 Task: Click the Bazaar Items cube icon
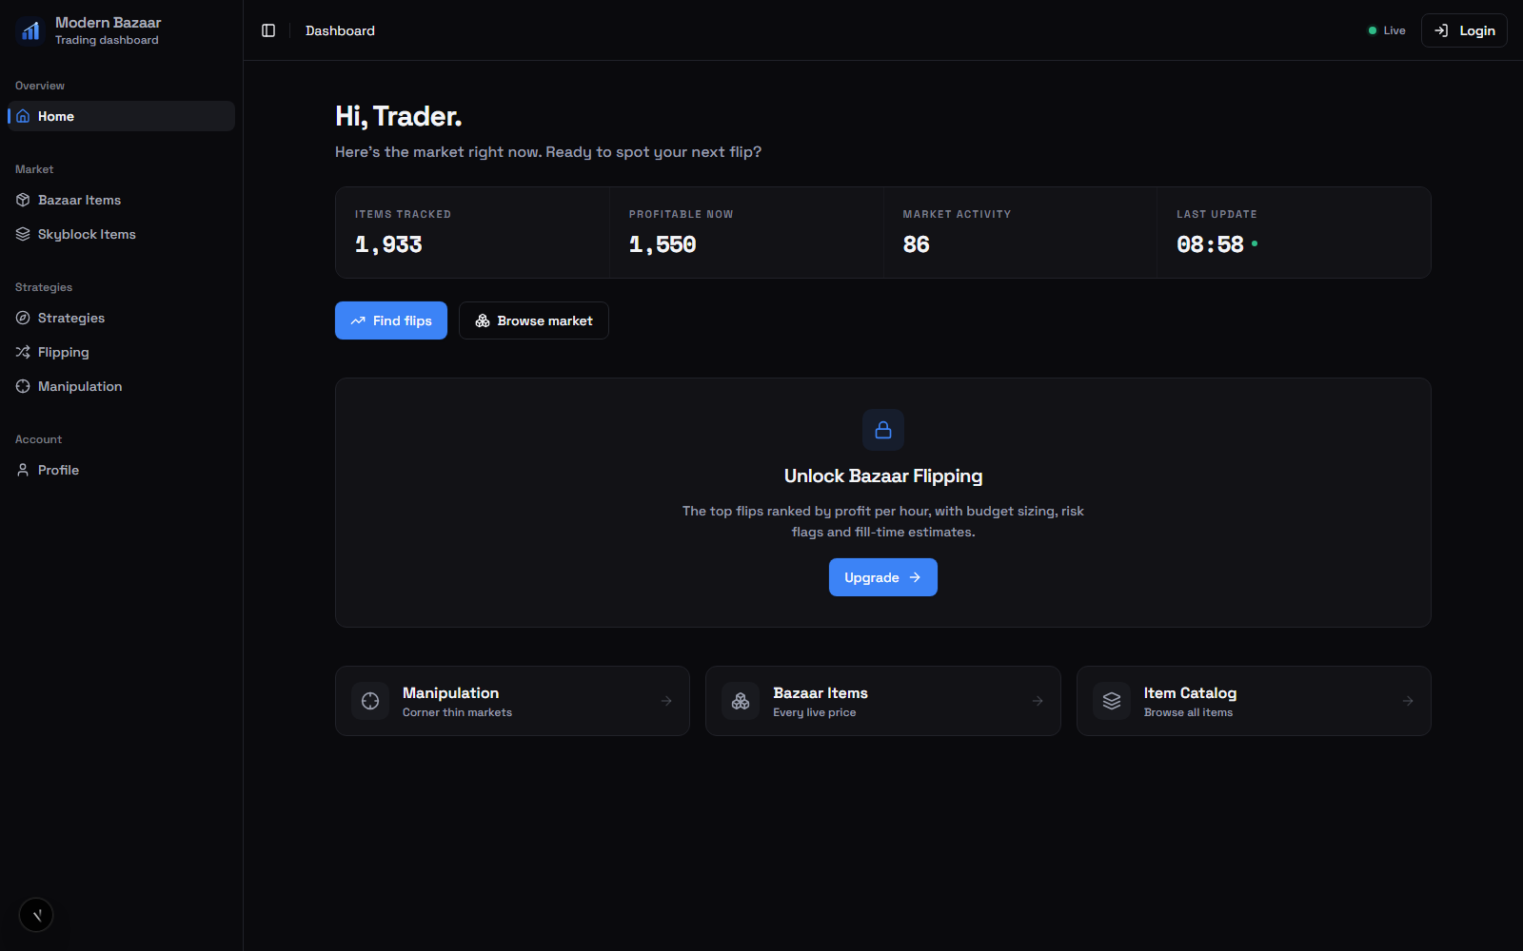(23, 200)
